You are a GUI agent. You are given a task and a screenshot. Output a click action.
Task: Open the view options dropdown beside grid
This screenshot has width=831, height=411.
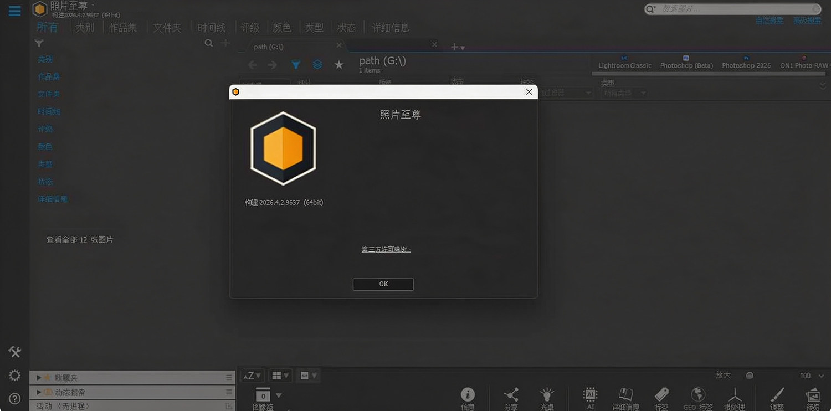[x=308, y=376]
